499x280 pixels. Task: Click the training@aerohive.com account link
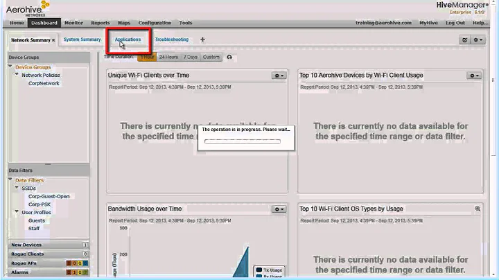point(383,23)
